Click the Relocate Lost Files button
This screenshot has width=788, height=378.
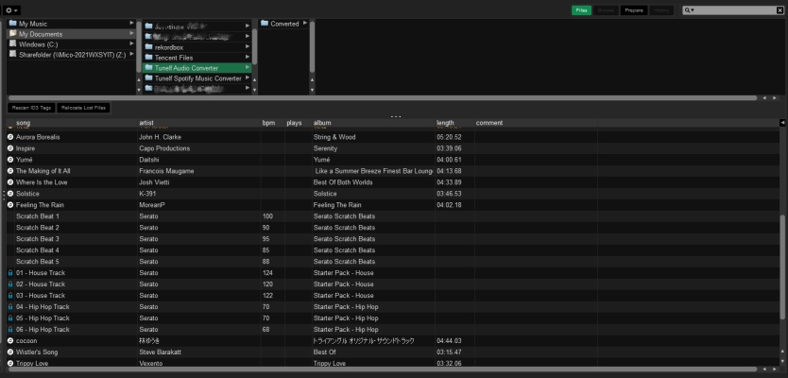[x=83, y=108]
